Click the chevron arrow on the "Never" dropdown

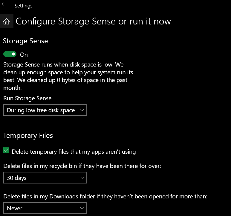[82, 208]
